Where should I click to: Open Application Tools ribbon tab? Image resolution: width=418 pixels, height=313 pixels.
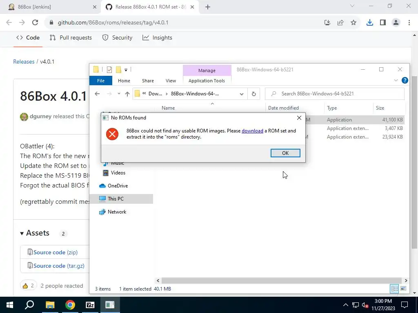click(x=207, y=81)
